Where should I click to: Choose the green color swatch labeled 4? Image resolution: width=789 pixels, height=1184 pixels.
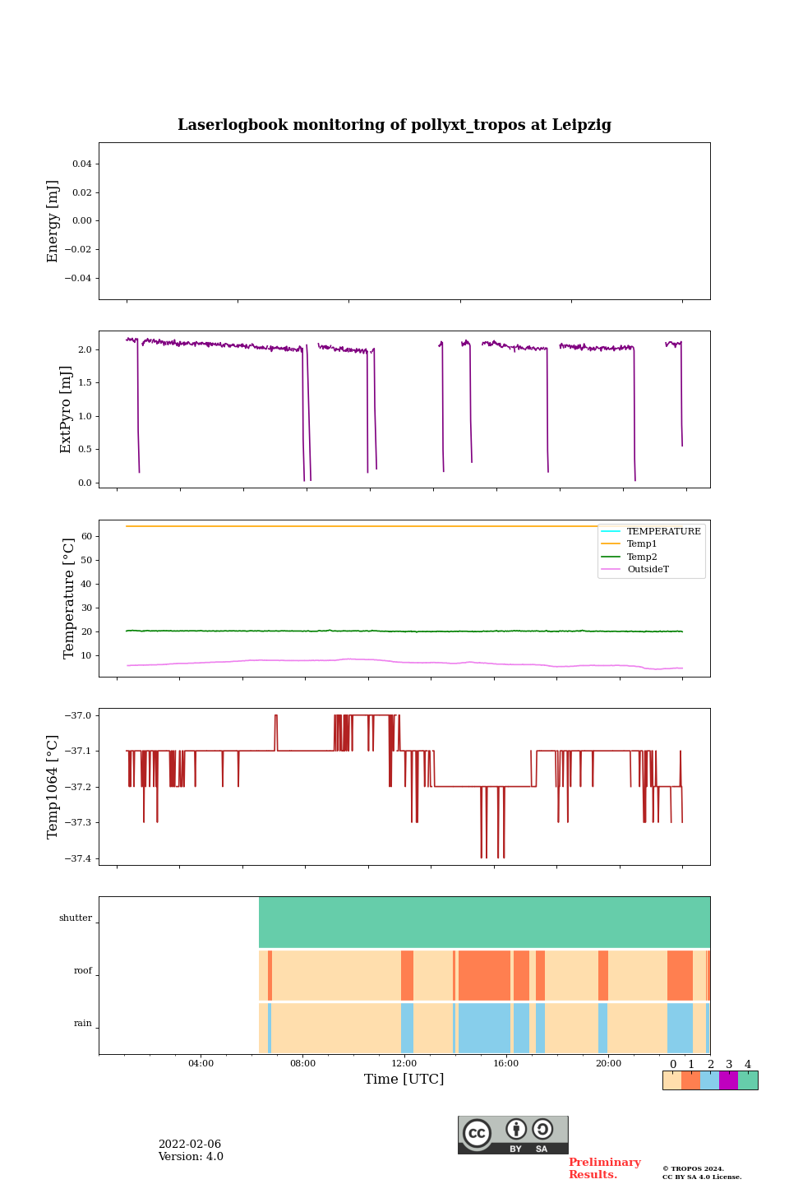[748, 1080]
